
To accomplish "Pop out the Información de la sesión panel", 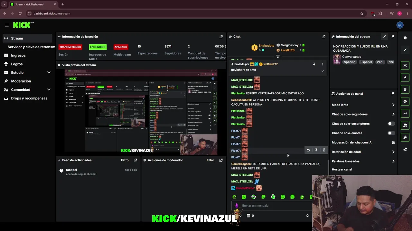I will tap(221, 37).
